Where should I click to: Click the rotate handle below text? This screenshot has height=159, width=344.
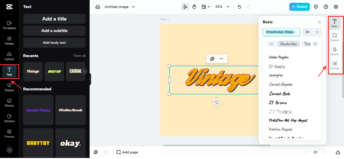pyautogui.click(x=217, y=102)
